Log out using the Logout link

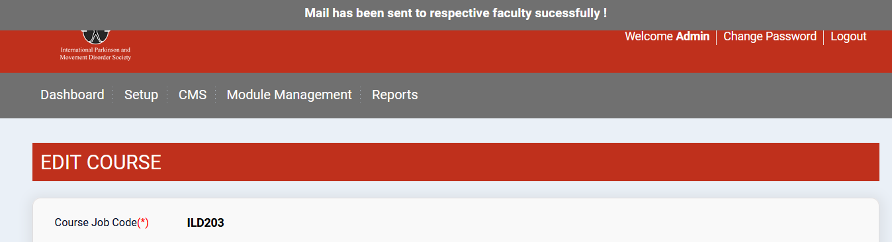pos(848,36)
